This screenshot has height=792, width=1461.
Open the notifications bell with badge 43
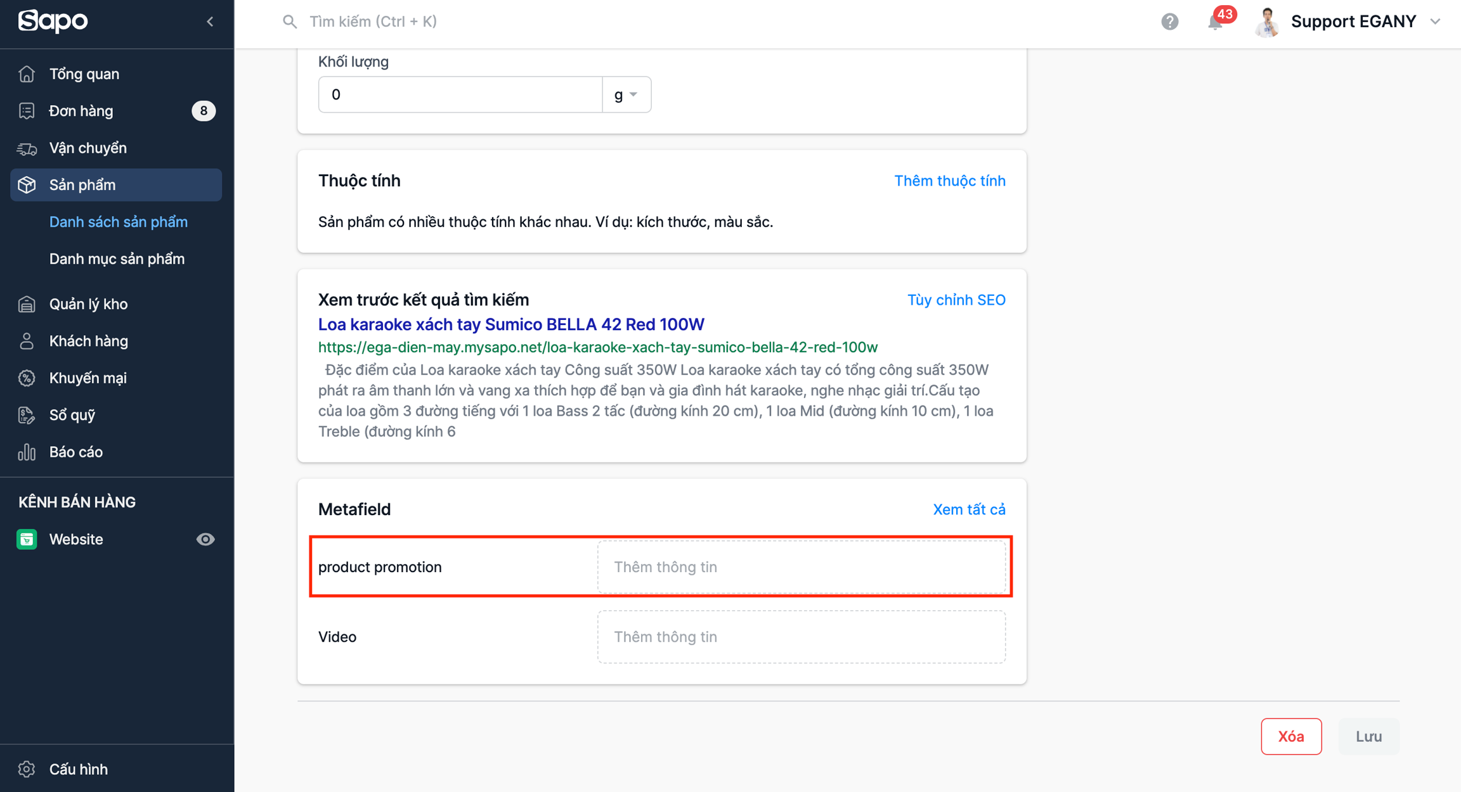(1216, 22)
